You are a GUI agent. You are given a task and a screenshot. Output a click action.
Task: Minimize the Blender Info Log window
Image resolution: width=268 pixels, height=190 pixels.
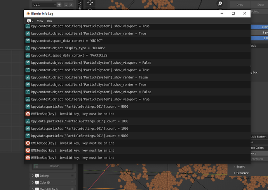222,14
